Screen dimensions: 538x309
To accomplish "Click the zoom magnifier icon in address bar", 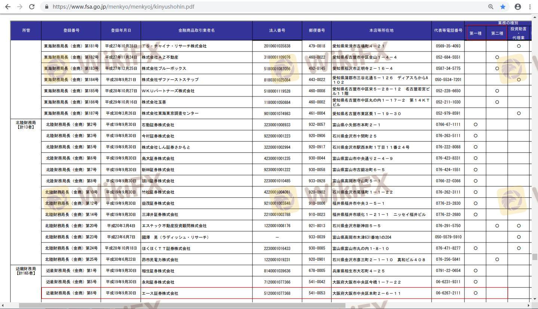I will point(491,7).
